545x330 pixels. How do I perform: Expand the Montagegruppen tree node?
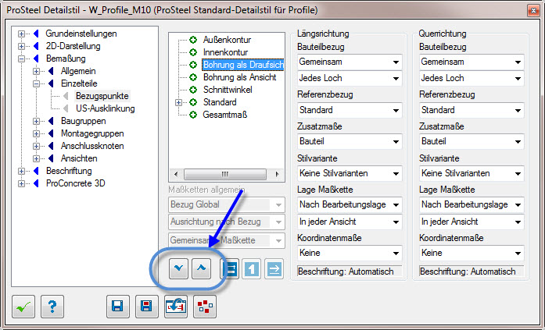coord(36,134)
